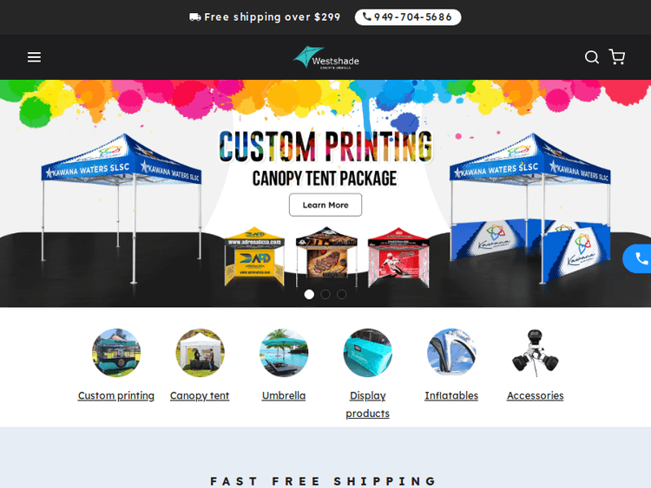Select the second carousel slide dot
This screenshot has width=651, height=488.
point(325,295)
